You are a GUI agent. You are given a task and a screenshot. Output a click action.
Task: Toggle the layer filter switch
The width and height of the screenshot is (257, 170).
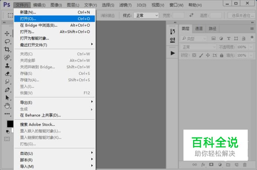click(252, 39)
